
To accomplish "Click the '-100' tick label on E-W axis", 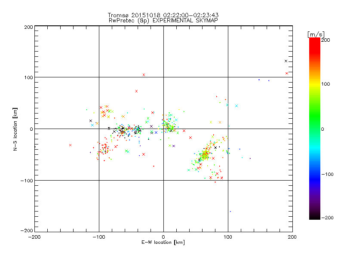I will pos(99,237).
